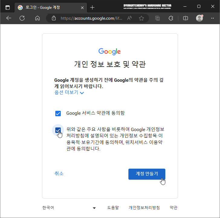Viewport: 220px width, 218px height.
Task: Click the address bar URL
Action: 91,18
